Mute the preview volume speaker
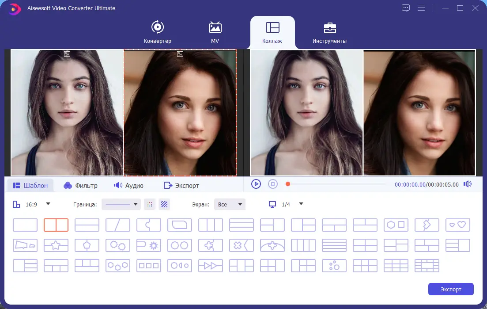Screen dimensions: 487x309 (468, 184)
